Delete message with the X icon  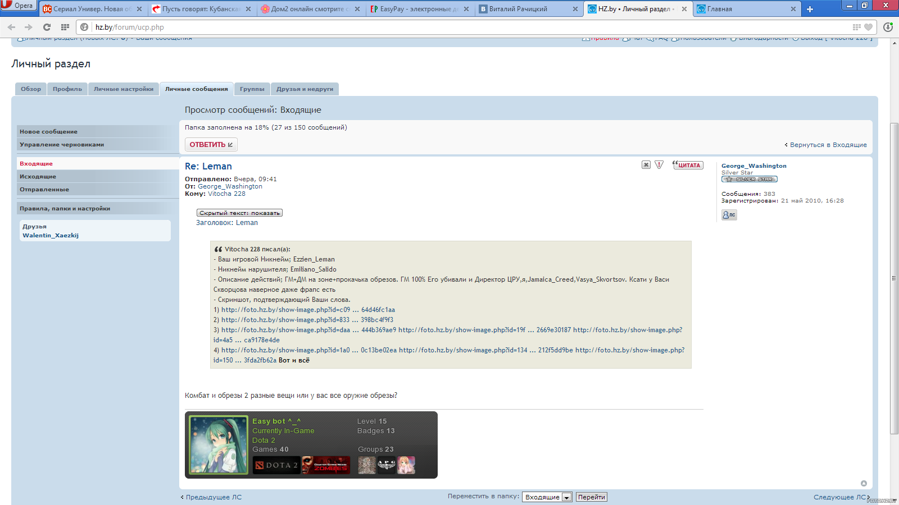(x=646, y=165)
